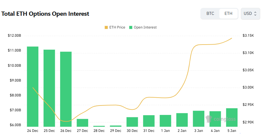Click the green Open Interest legend swatch
This screenshot has height=134, width=262.
coord(131,27)
